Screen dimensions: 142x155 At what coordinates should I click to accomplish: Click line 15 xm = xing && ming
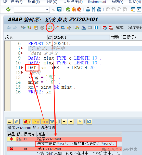pos(52,87)
